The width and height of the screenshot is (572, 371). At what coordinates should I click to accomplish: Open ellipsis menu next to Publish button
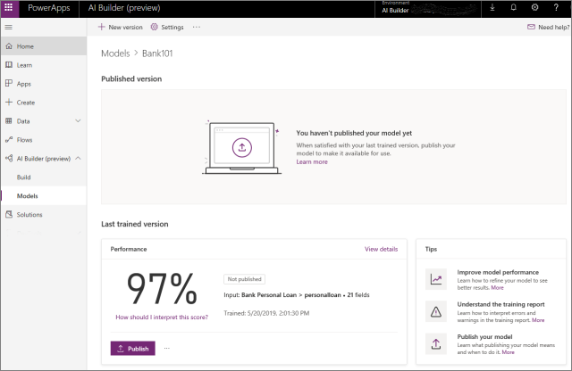click(x=167, y=348)
